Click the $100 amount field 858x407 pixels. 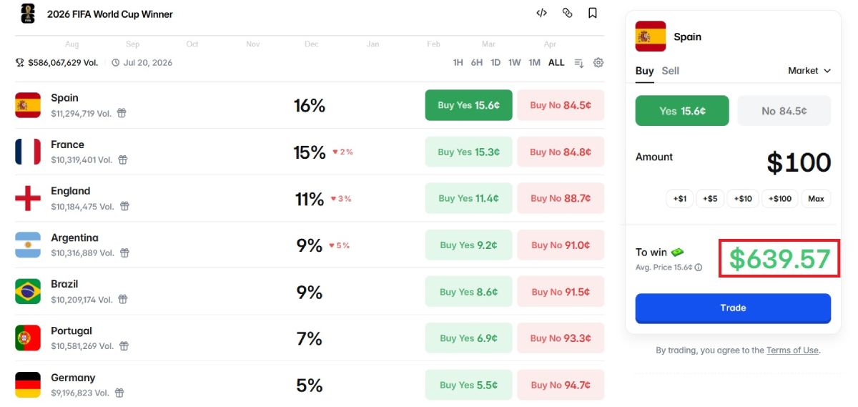click(798, 163)
